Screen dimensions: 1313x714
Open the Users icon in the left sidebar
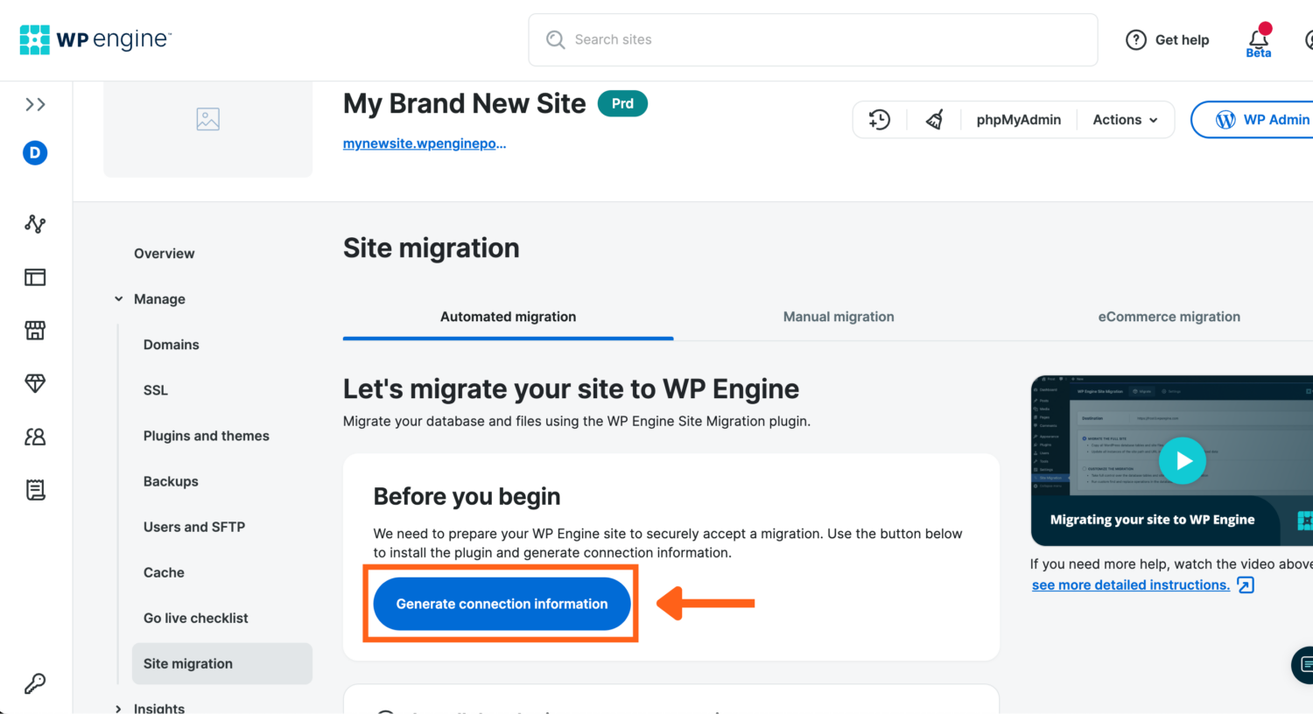click(35, 437)
